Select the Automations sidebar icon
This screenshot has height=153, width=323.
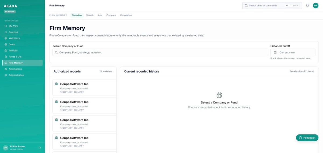[x=6, y=69]
